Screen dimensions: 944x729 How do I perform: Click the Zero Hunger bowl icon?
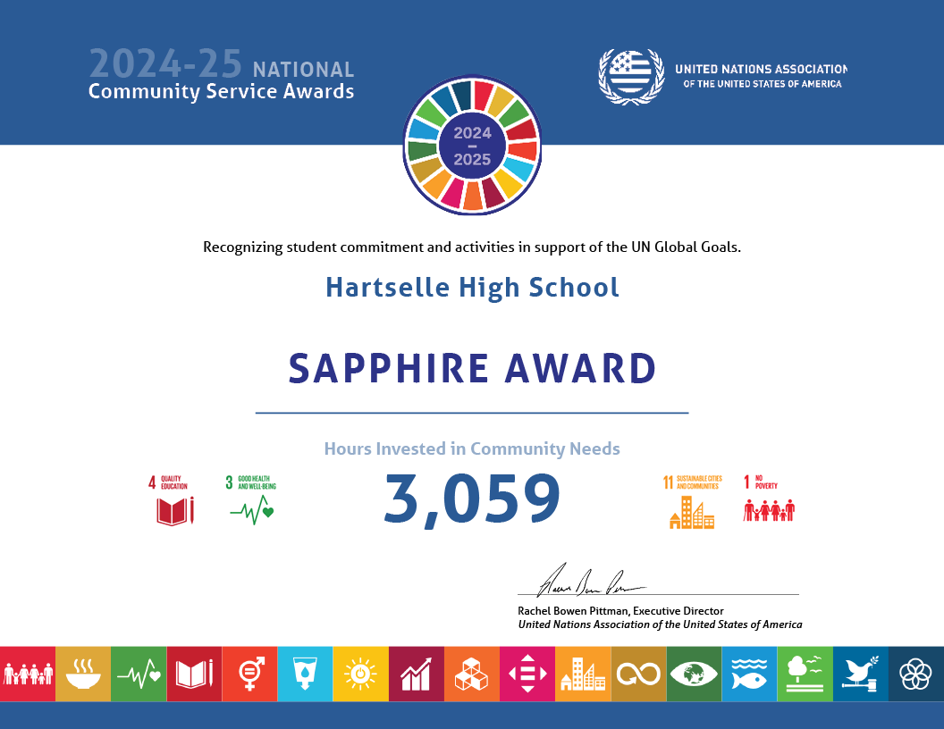tap(83, 674)
